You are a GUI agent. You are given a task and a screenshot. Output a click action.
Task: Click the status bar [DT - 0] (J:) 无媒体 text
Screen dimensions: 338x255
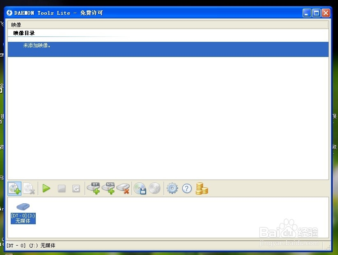click(31, 245)
